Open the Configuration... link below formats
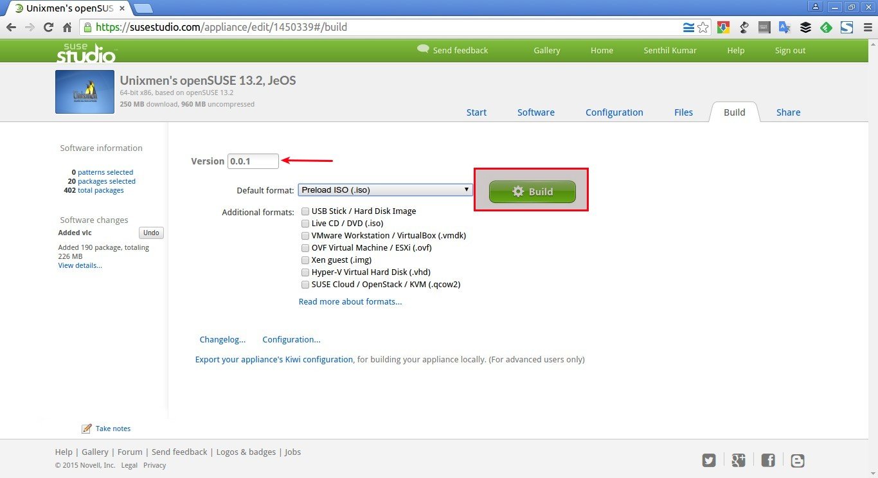 tap(291, 339)
